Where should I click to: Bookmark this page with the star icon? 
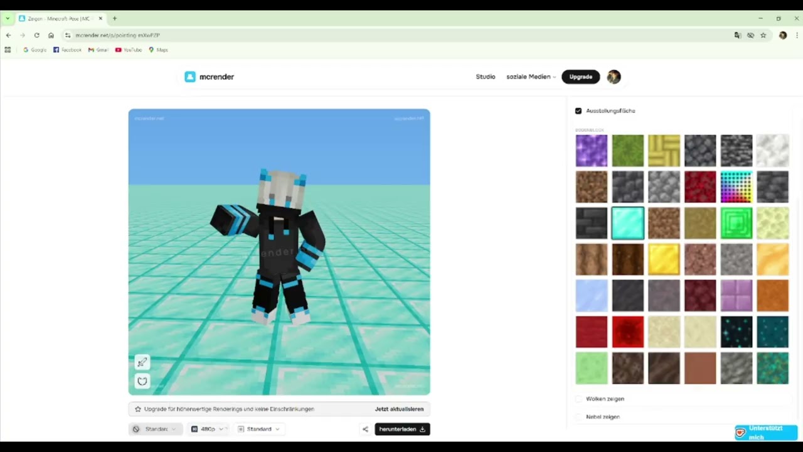[763, 35]
